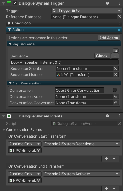Collapse the Start Conversation section
The image size is (123, 191).
click(10, 83)
